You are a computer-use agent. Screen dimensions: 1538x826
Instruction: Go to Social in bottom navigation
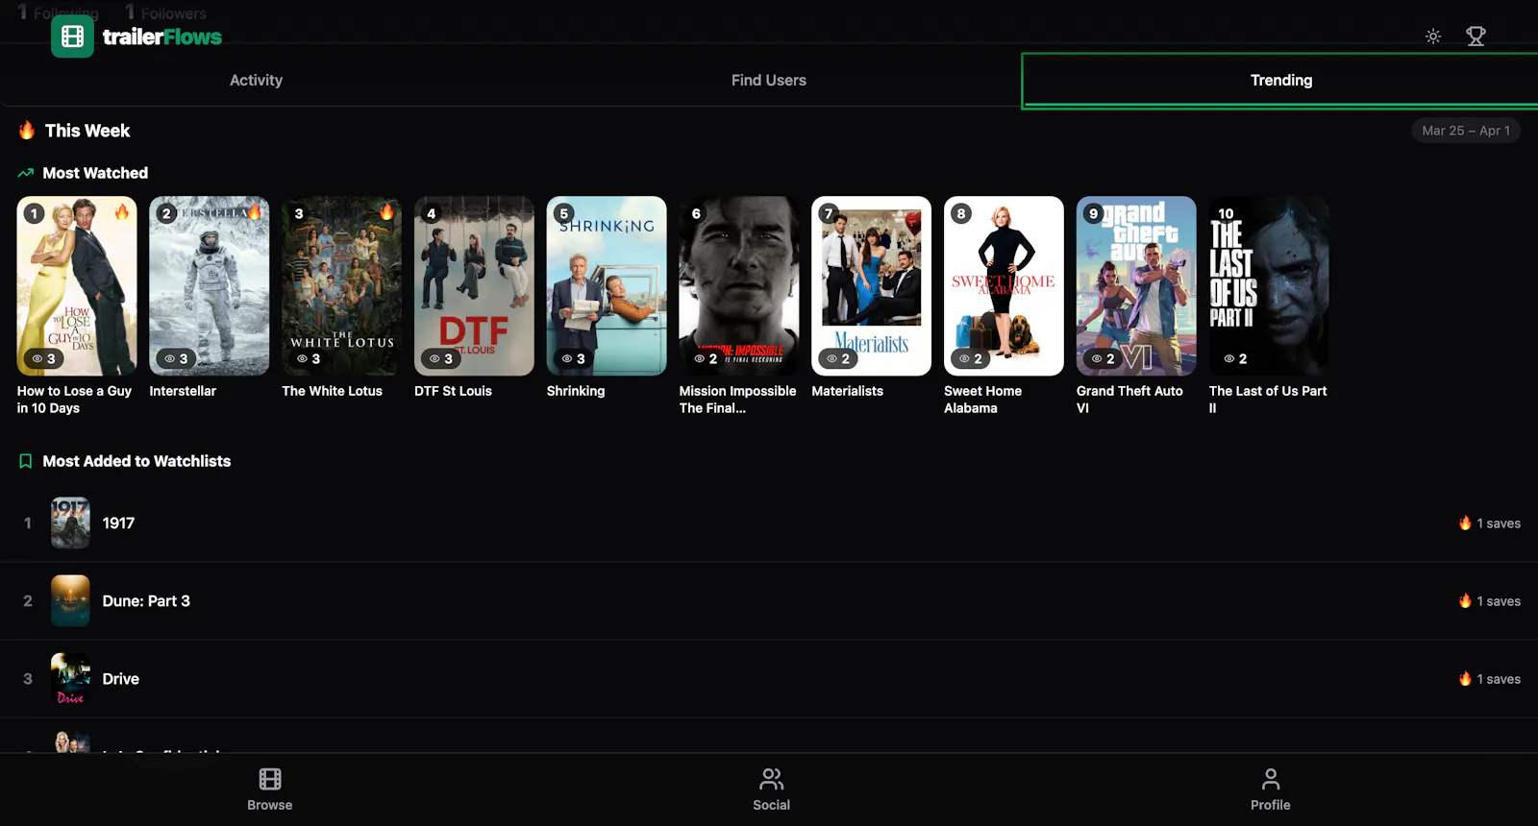771,790
